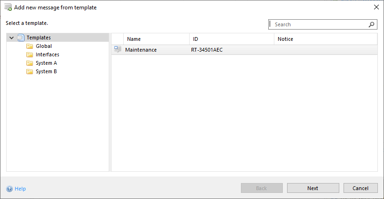The width and height of the screenshot is (384, 199).
Task: Select the Templates root tree item
Action: (x=39, y=38)
